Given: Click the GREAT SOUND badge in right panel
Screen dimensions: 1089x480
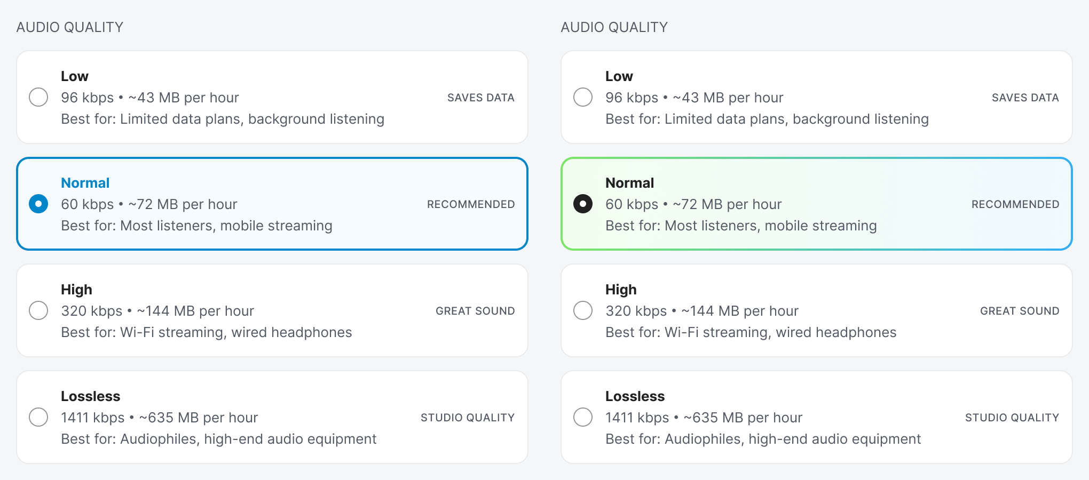Looking at the screenshot, I should point(1020,311).
